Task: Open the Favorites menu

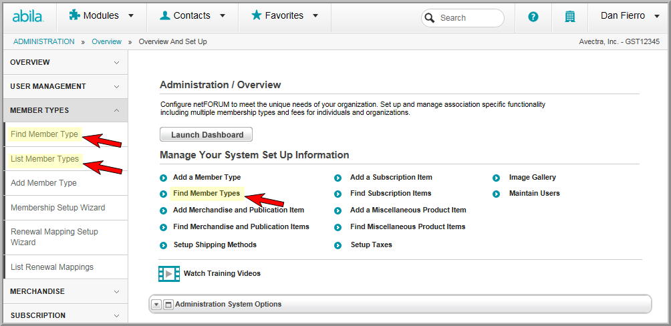Action: coord(285,16)
